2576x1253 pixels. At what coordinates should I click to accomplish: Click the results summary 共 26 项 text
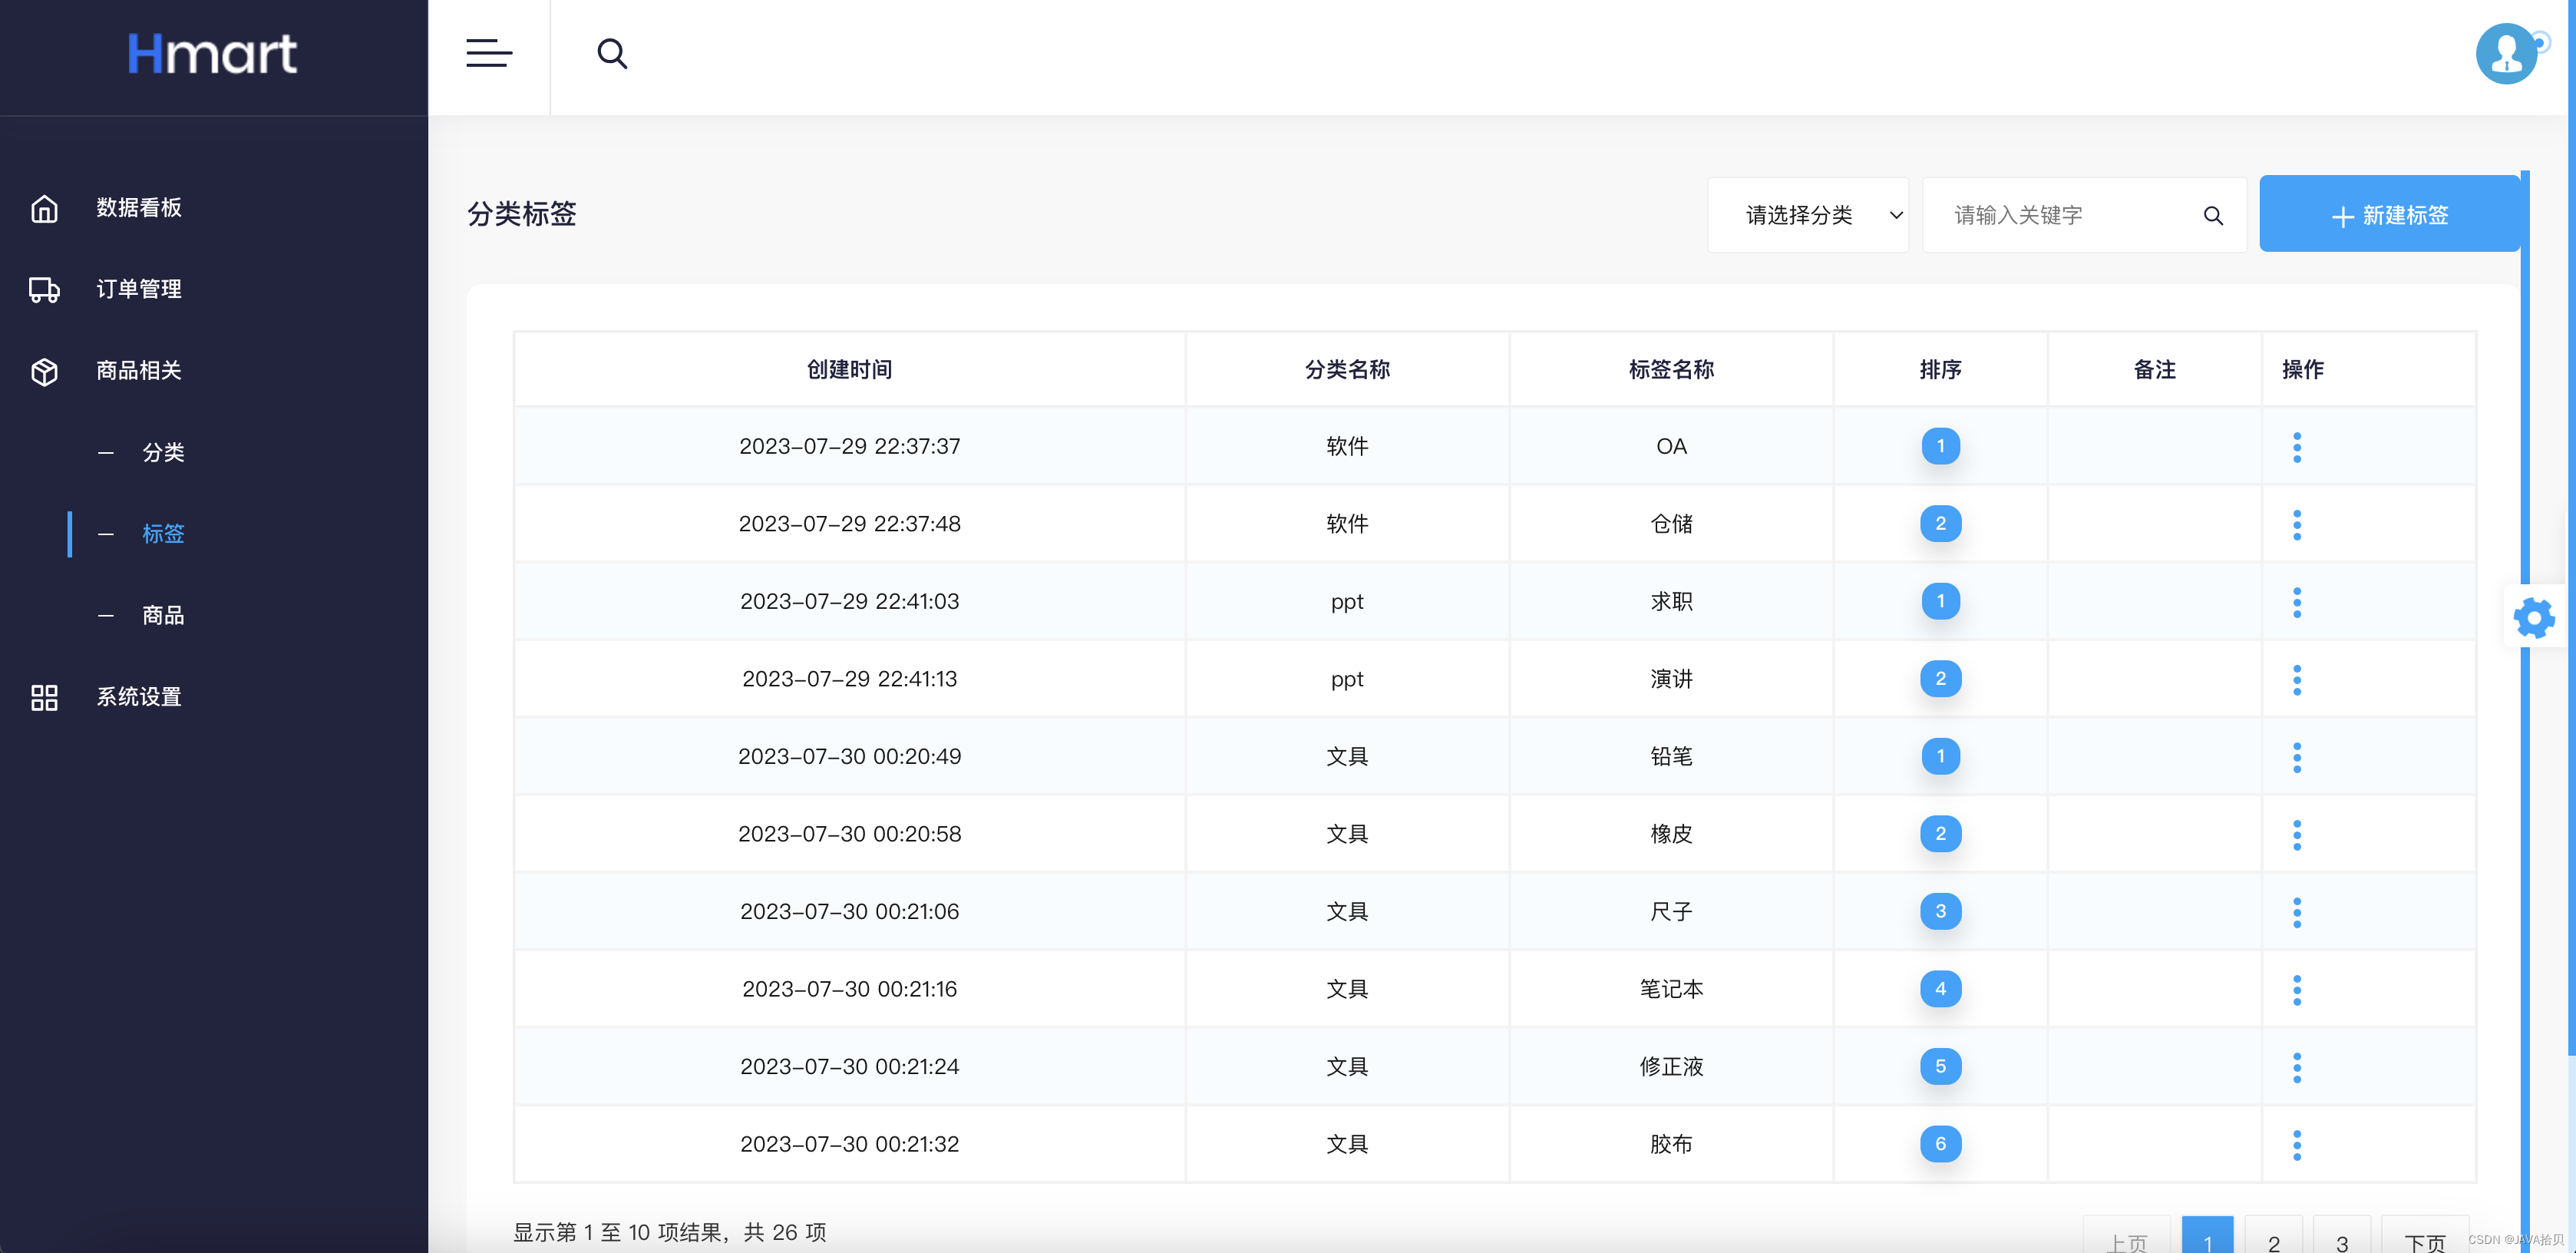coord(785,1233)
